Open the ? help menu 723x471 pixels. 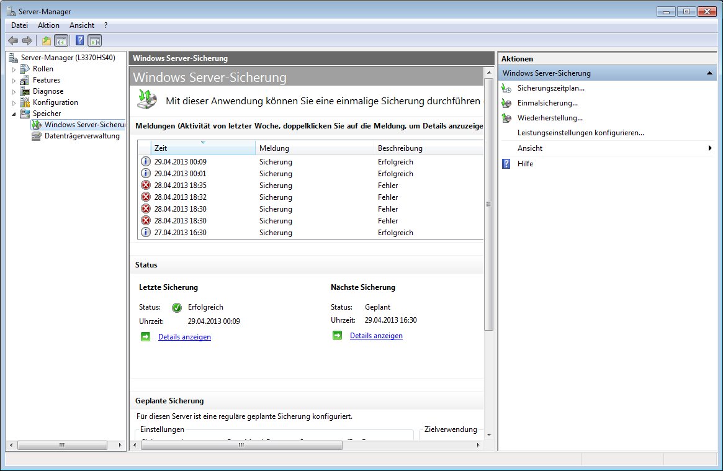106,25
